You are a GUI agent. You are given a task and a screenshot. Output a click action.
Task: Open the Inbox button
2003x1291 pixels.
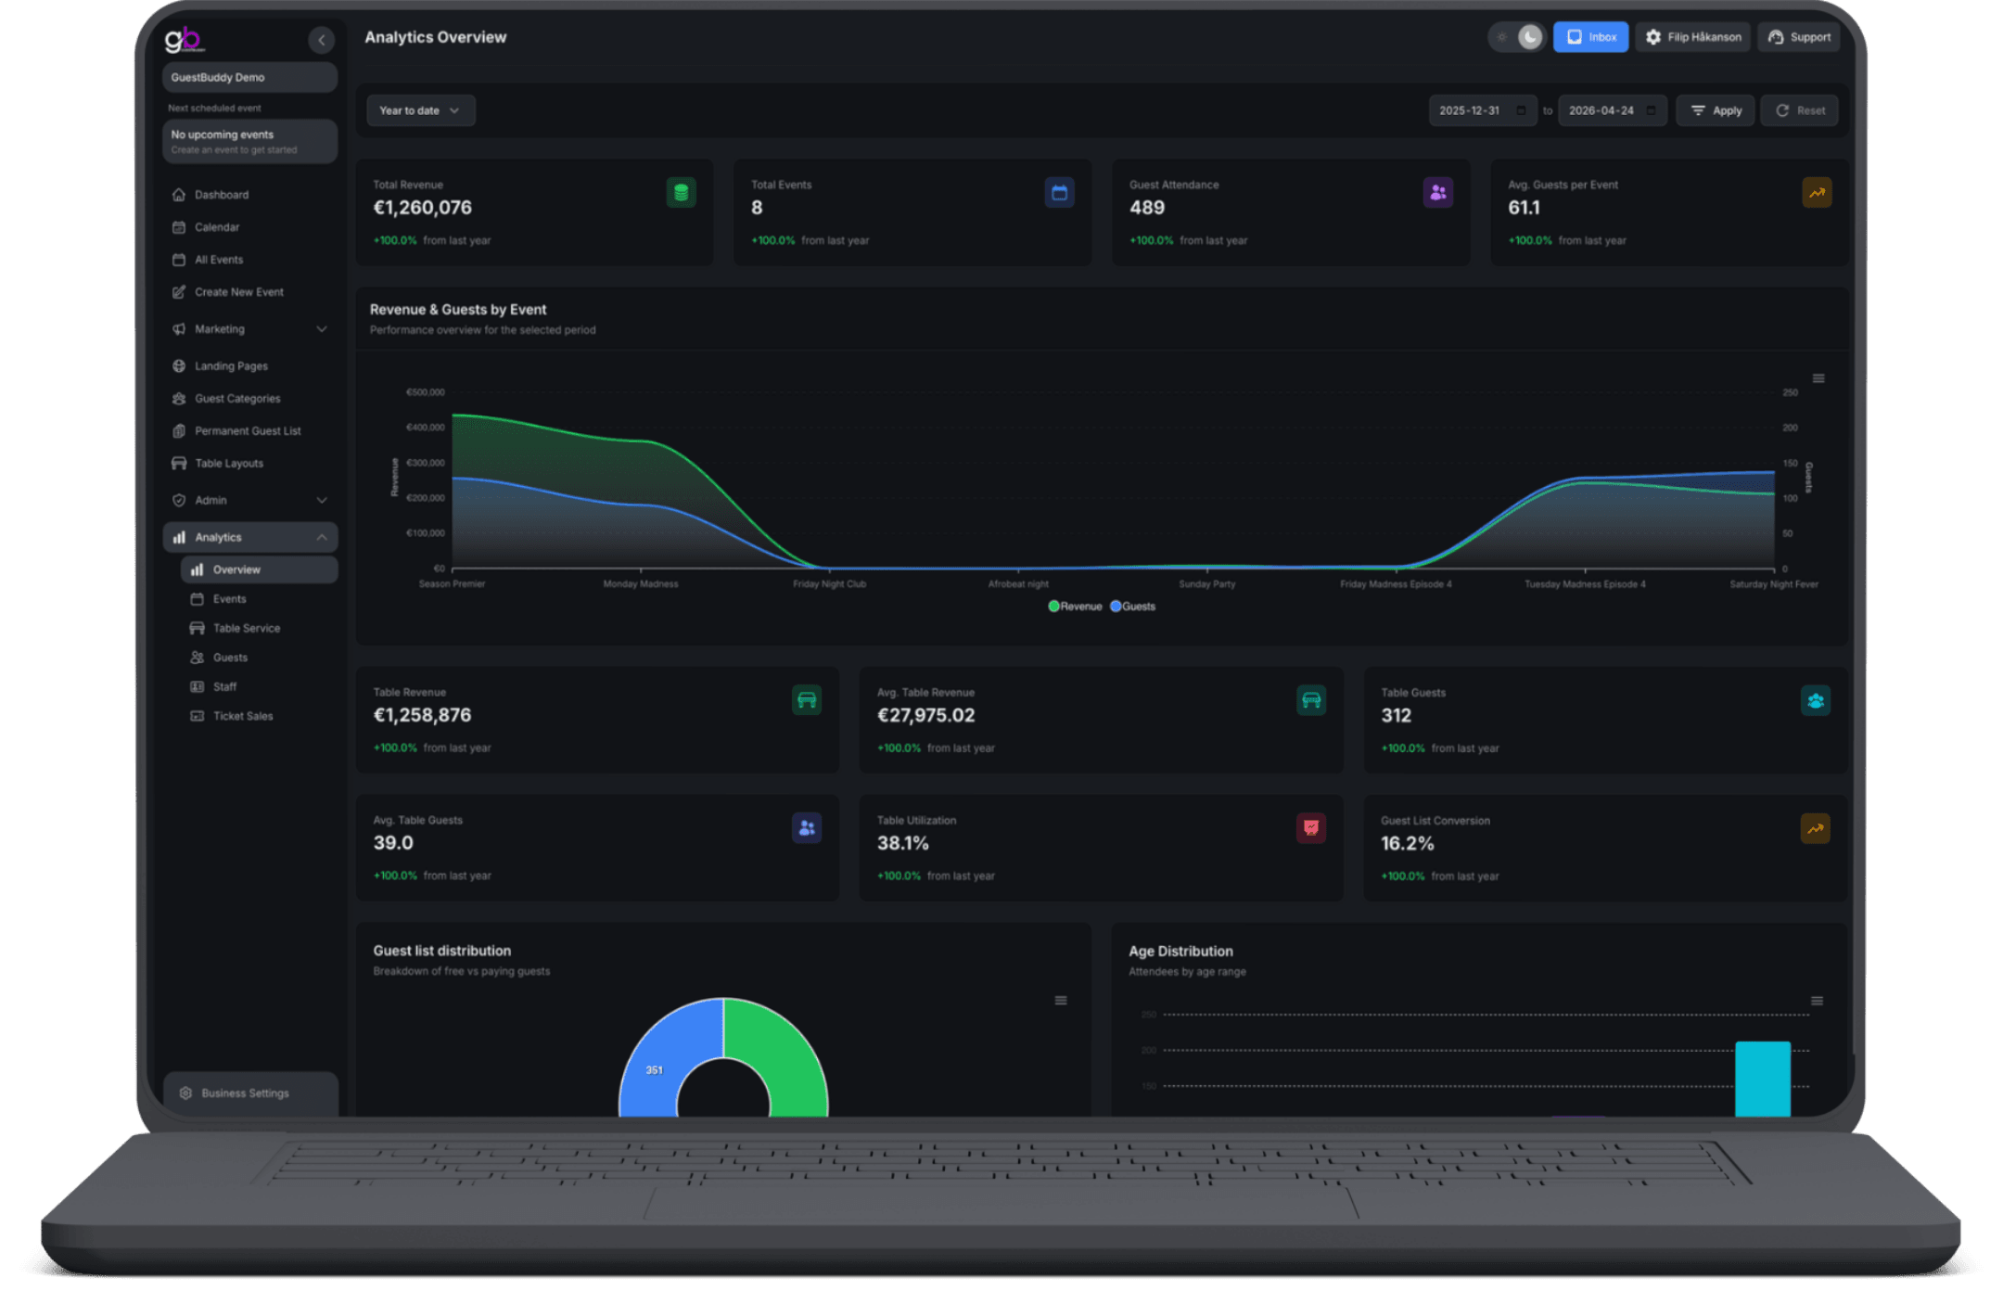point(1590,37)
